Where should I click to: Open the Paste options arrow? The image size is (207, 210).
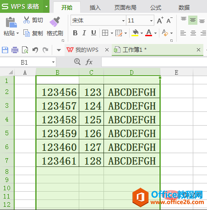coord(18,33)
